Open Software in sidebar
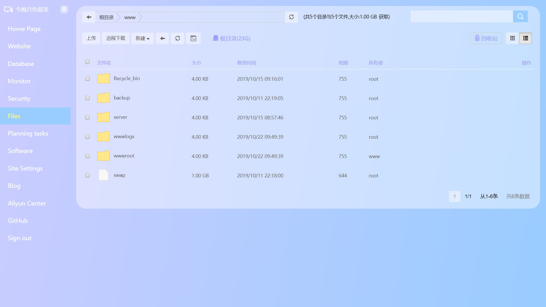The height and width of the screenshot is (307, 546). [20, 151]
